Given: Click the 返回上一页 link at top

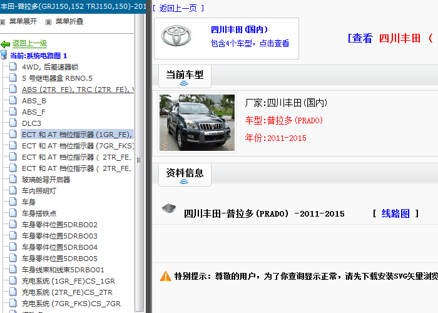Looking at the screenshot, I should coord(178,8).
